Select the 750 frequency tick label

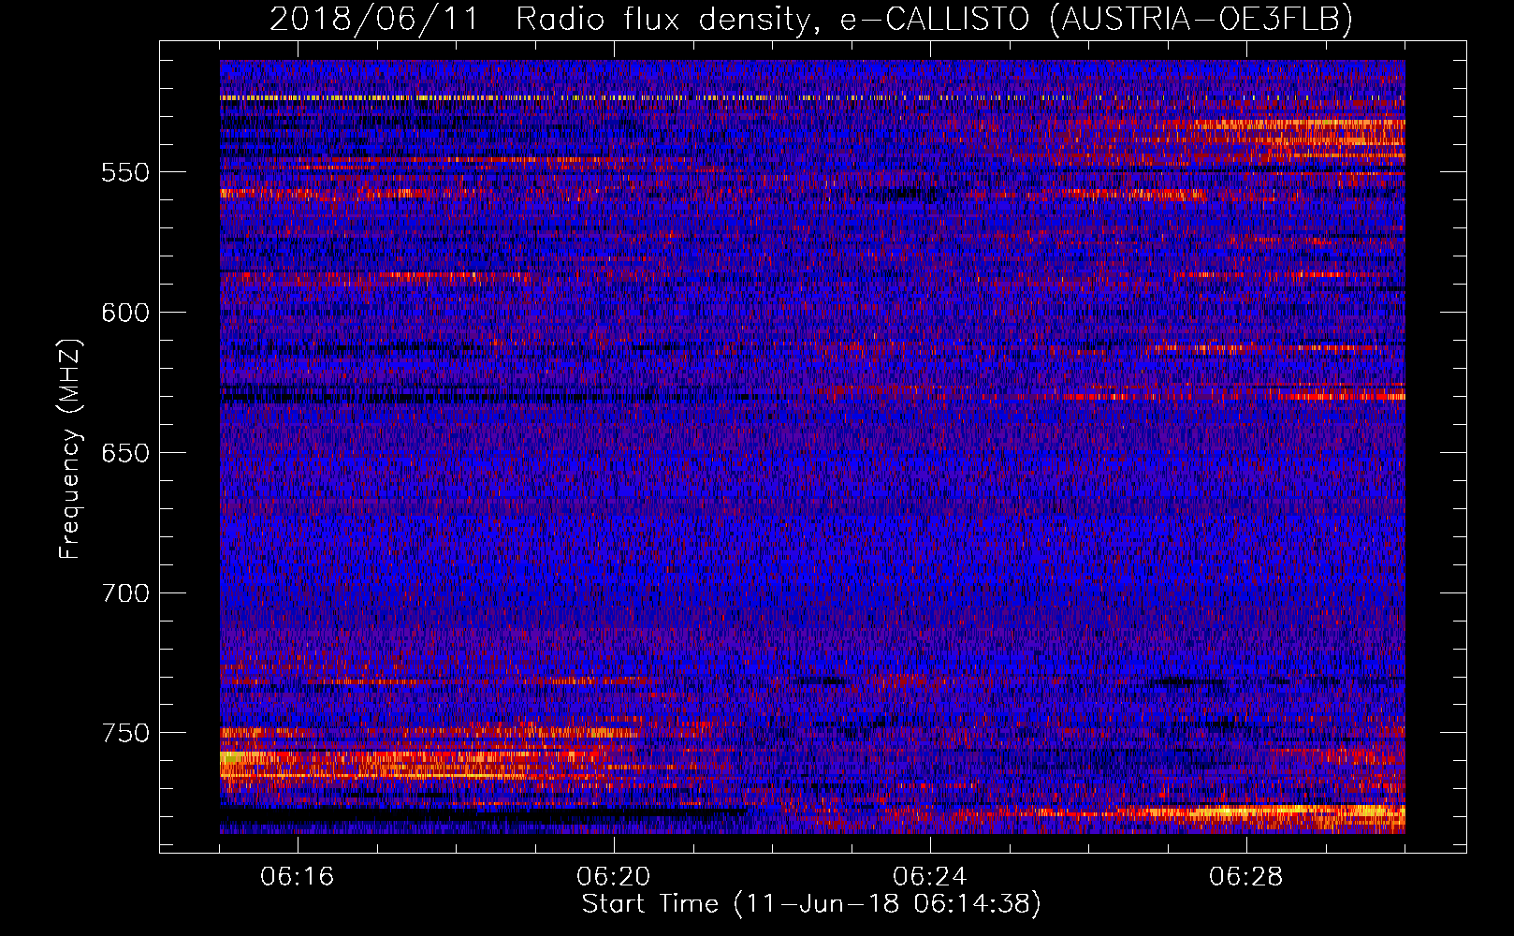125,733
